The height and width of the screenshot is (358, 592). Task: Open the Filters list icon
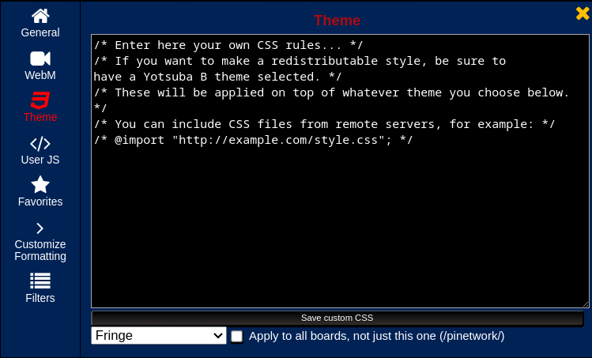pyautogui.click(x=40, y=281)
